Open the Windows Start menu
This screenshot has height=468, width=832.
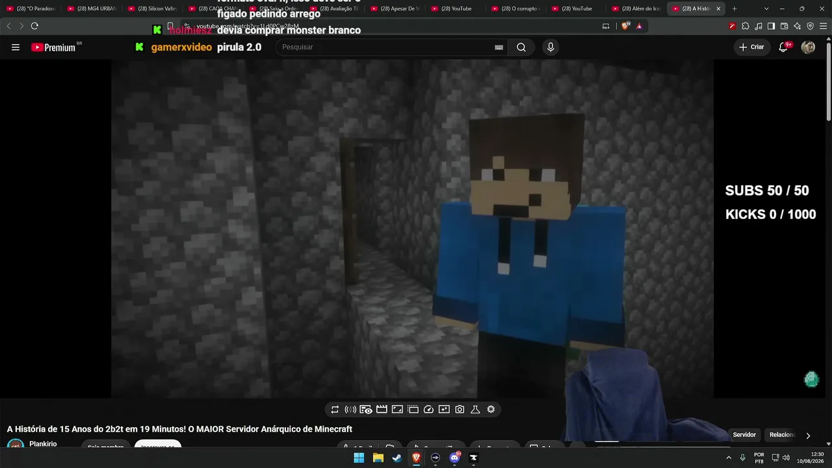359,458
